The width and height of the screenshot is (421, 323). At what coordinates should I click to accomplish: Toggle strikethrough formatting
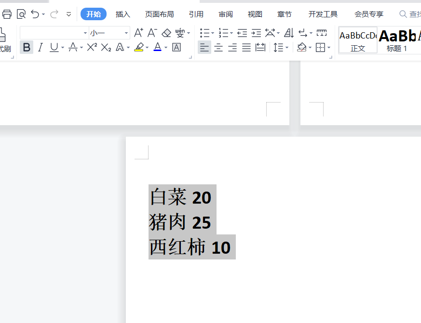pyautogui.click(x=73, y=48)
